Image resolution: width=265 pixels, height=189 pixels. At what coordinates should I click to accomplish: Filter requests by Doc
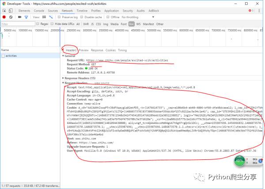coord(131,24)
